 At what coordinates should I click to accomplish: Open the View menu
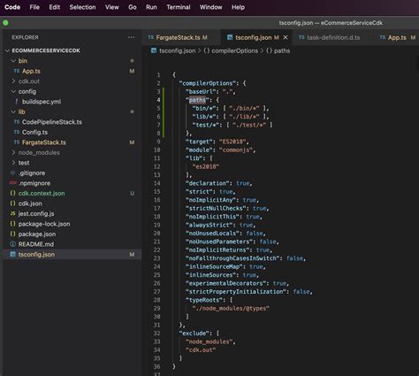(112, 7)
